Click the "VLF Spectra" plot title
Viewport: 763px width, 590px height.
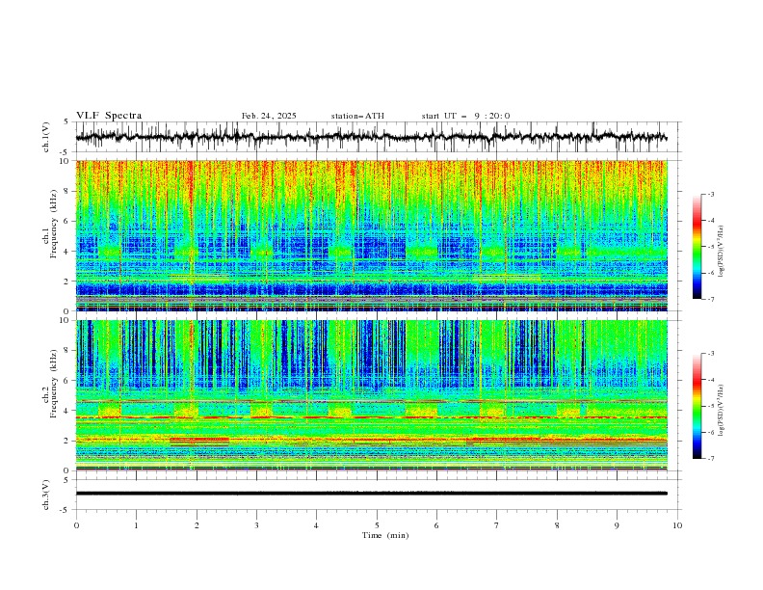[x=109, y=116]
